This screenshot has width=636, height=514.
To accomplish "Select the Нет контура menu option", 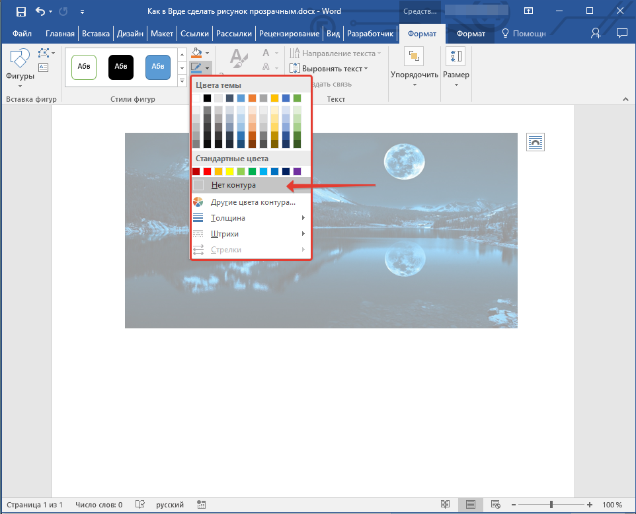I will (233, 186).
